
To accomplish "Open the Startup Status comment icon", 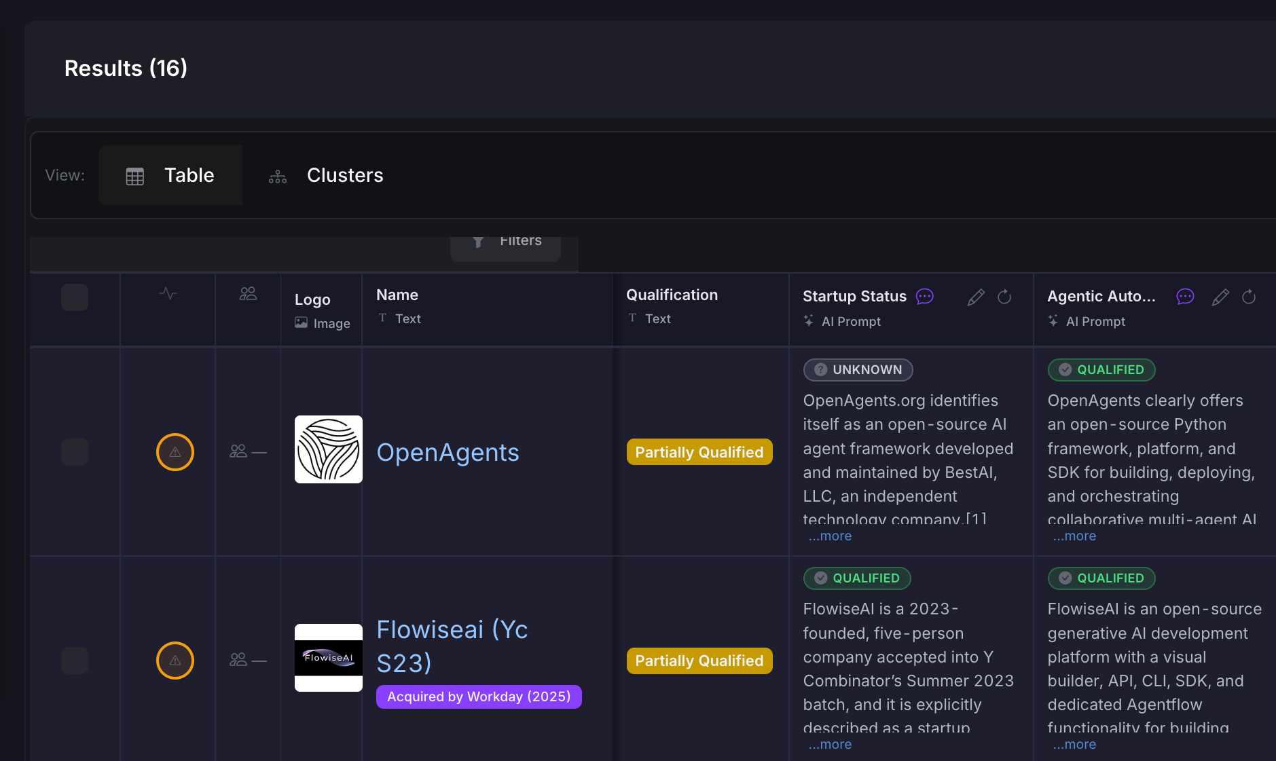I will 925,297.
